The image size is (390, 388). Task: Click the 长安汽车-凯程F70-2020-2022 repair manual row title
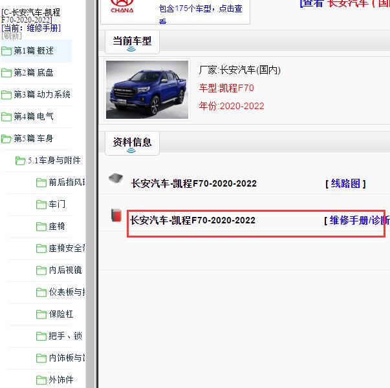193,220
